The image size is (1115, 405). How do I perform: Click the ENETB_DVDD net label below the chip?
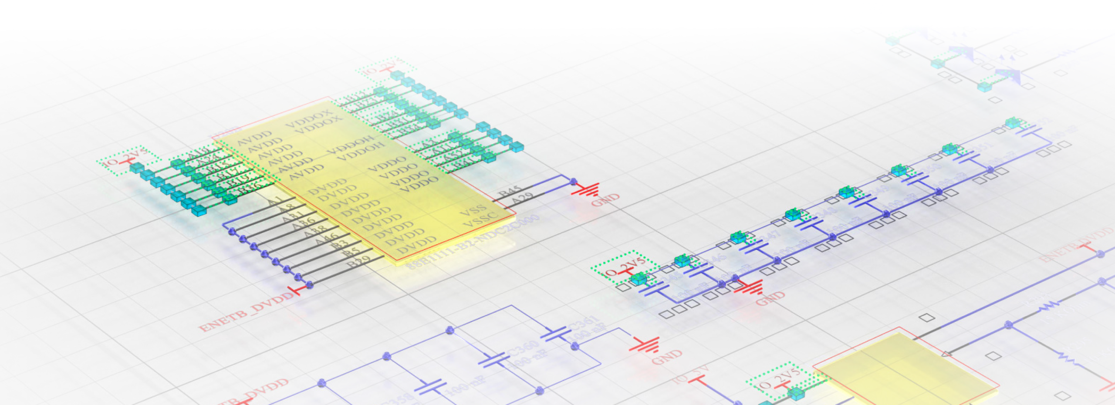[246, 312]
